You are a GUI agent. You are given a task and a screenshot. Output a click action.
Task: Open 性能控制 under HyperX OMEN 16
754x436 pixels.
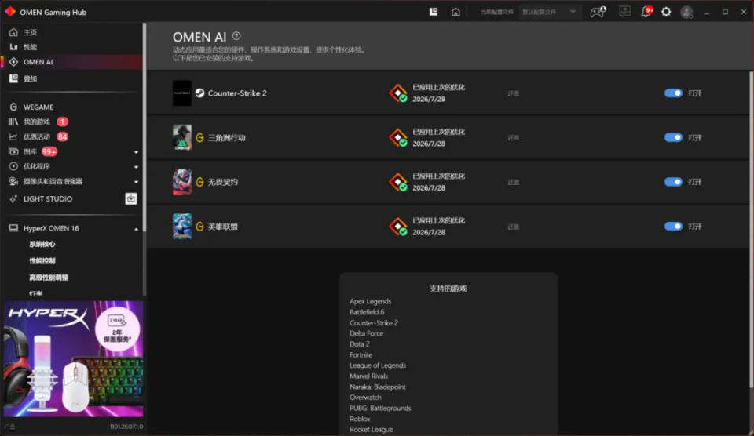click(x=42, y=260)
